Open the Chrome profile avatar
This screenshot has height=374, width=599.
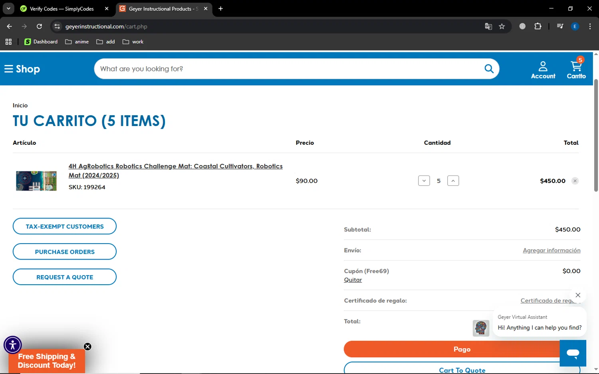click(575, 26)
